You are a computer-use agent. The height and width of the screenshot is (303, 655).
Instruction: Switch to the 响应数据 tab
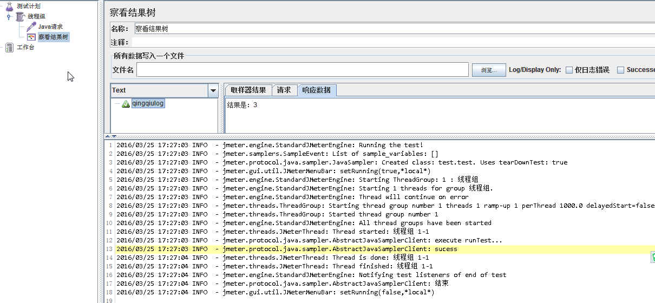(317, 90)
